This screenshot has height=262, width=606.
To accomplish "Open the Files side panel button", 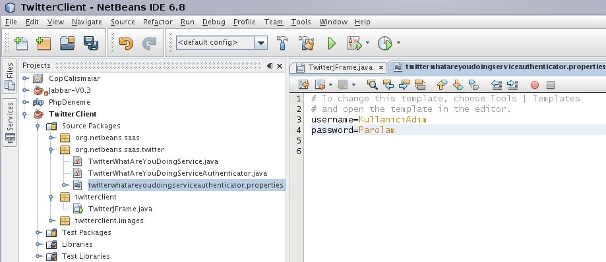I will [x=10, y=76].
